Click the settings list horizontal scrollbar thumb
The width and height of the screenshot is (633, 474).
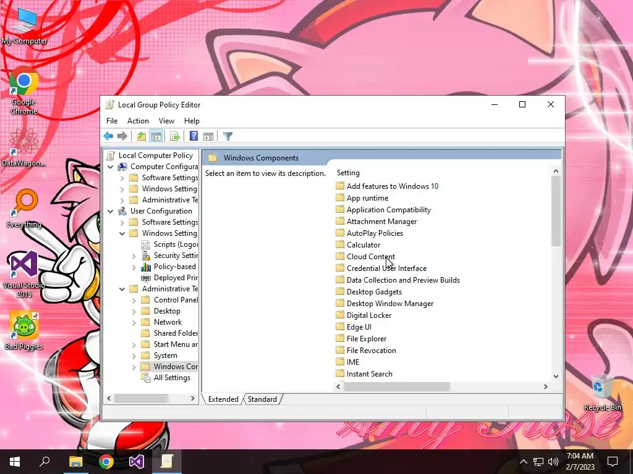point(396,386)
